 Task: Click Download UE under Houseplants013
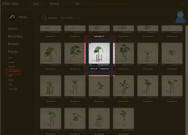[x=51, y=36]
